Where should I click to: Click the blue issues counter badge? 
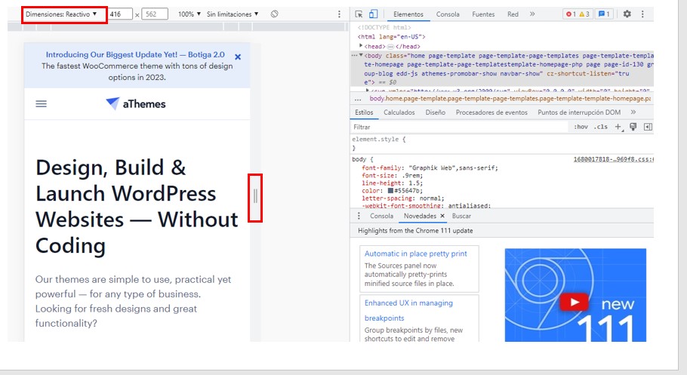tap(604, 14)
